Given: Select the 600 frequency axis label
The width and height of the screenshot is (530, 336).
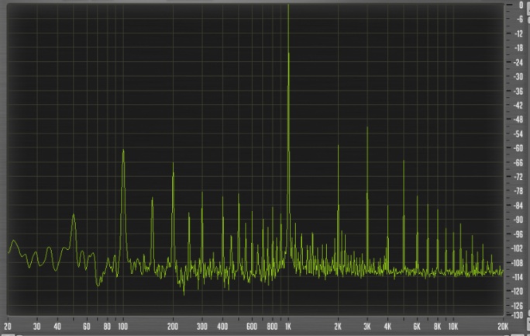Looking at the screenshot, I should click(252, 327).
